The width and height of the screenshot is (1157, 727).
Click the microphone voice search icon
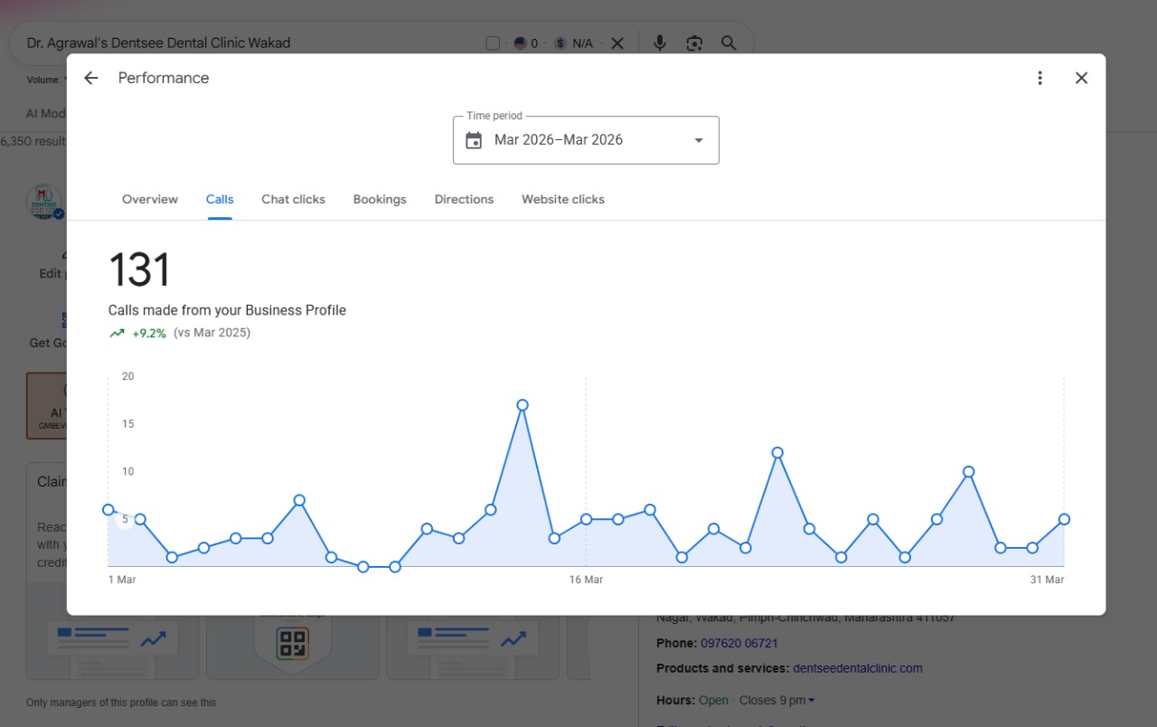[x=660, y=42]
